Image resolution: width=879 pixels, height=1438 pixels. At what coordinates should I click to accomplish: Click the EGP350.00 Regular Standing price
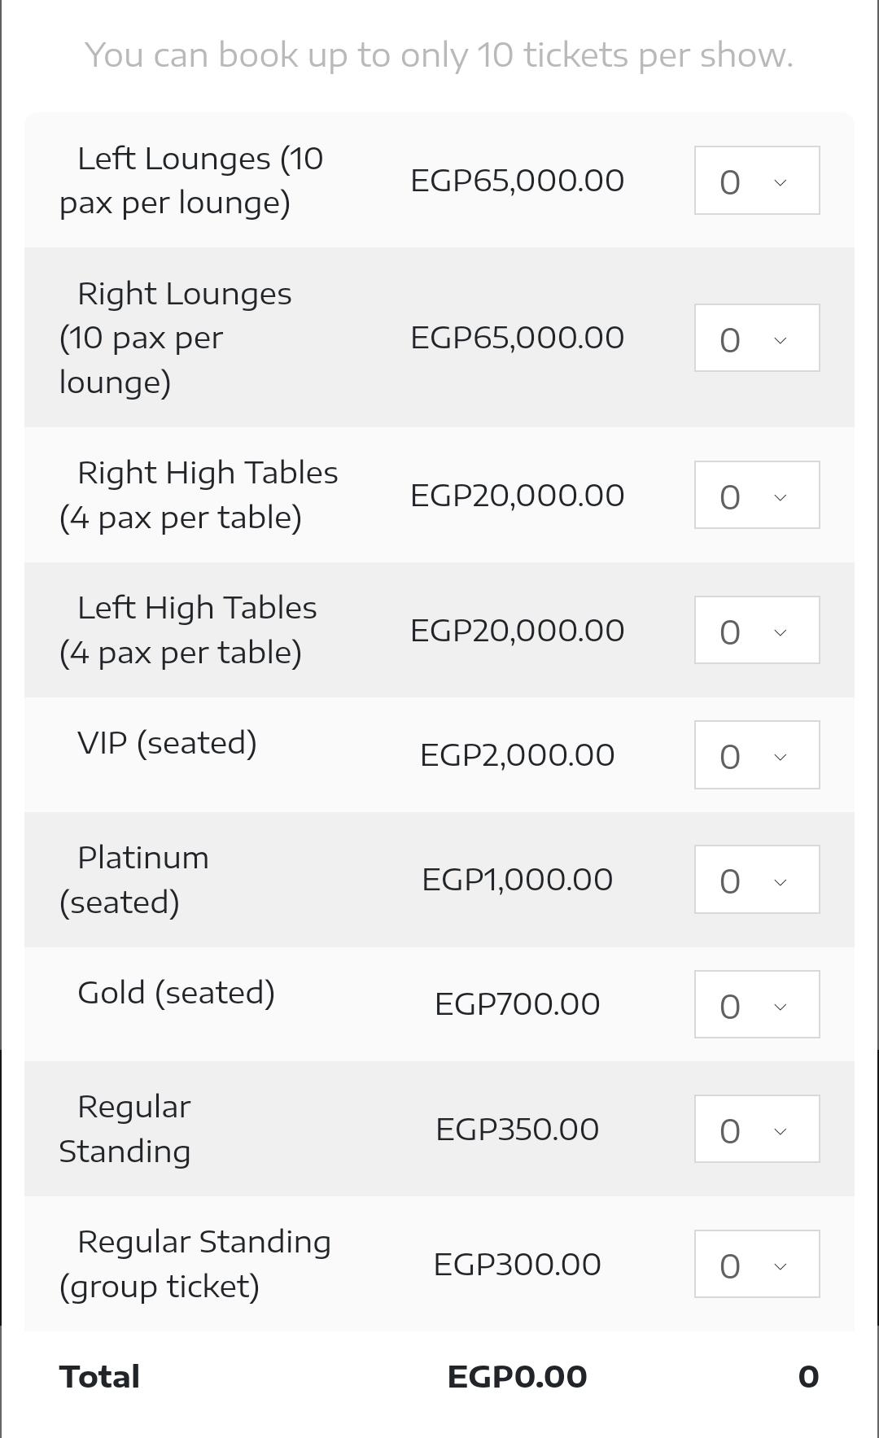(x=517, y=1130)
